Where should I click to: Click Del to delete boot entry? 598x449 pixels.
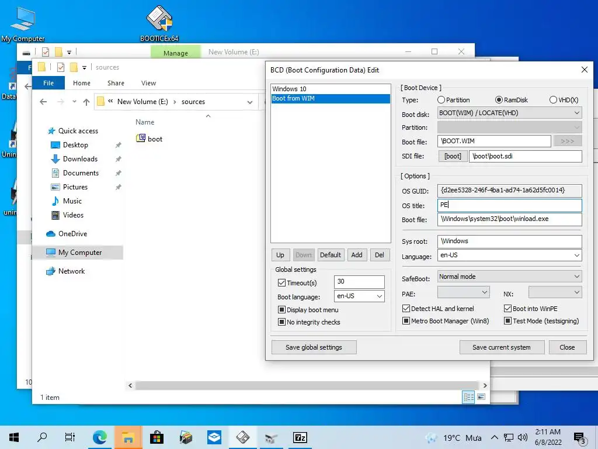380,255
